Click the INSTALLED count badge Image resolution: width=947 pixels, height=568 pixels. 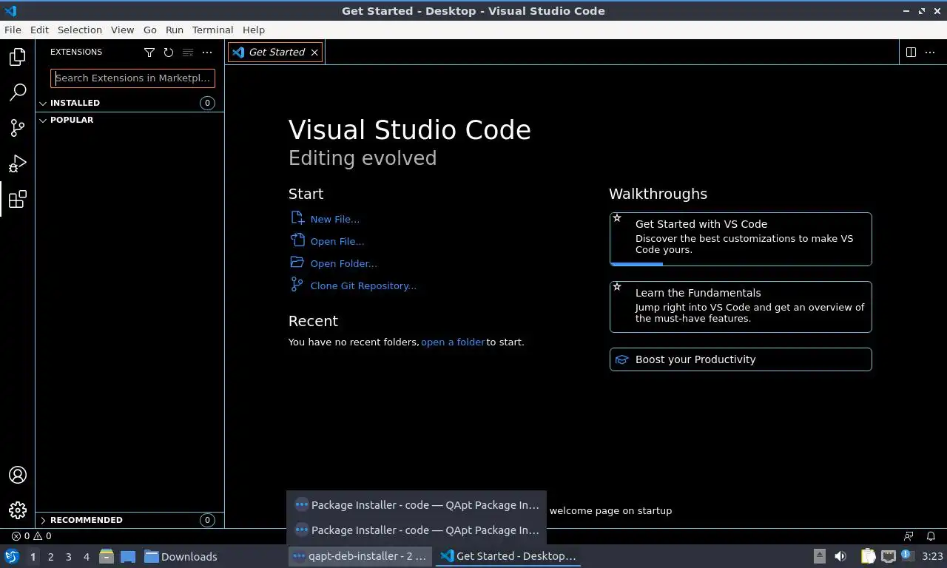207,104
